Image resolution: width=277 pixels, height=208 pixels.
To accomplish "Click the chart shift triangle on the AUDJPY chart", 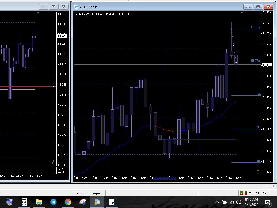I will tap(242, 13).
